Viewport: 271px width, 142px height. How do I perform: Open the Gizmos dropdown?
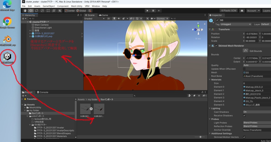pyautogui.click(x=162, y=19)
